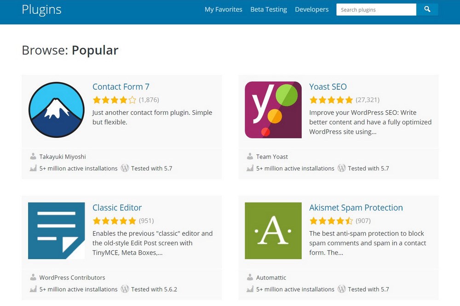
Task: Click the Contact Form 7 star rating
Action: (x=115, y=100)
